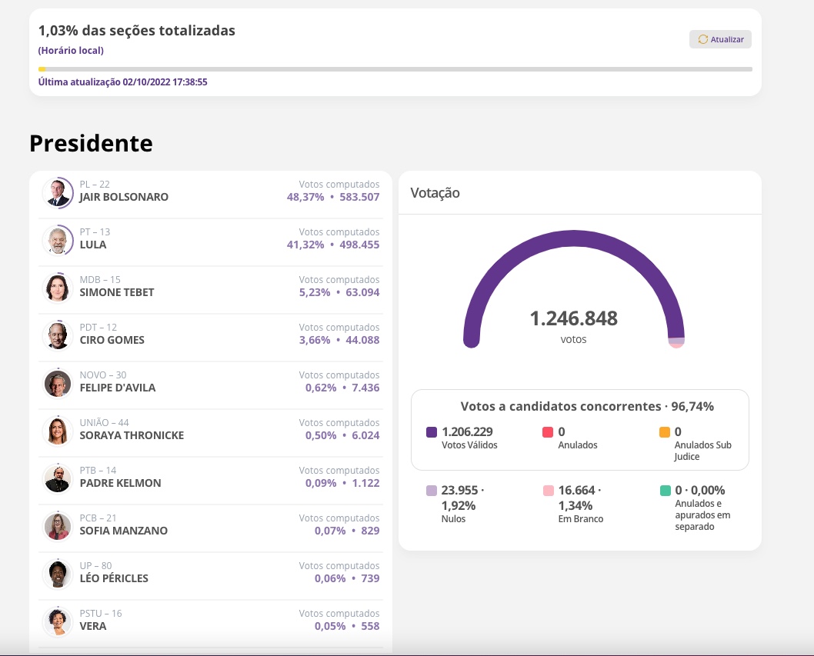The height and width of the screenshot is (656, 814).
Task: Click Ciro Gomes's candidate photo
Action: coord(57,336)
